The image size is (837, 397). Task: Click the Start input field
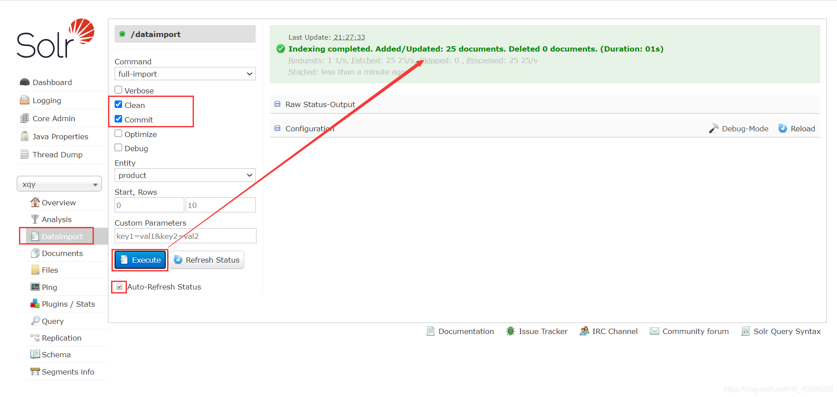pyautogui.click(x=149, y=205)
